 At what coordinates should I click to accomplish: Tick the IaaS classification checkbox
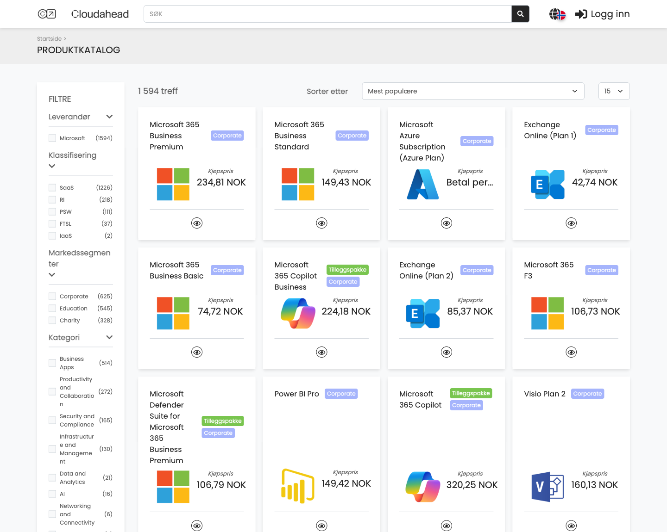coord(52,235)
